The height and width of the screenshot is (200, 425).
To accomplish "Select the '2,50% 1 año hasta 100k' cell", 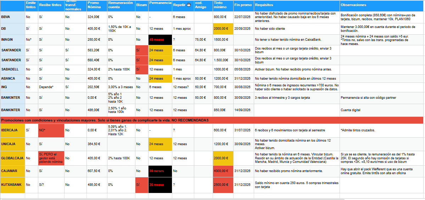I will coord(121,110).
